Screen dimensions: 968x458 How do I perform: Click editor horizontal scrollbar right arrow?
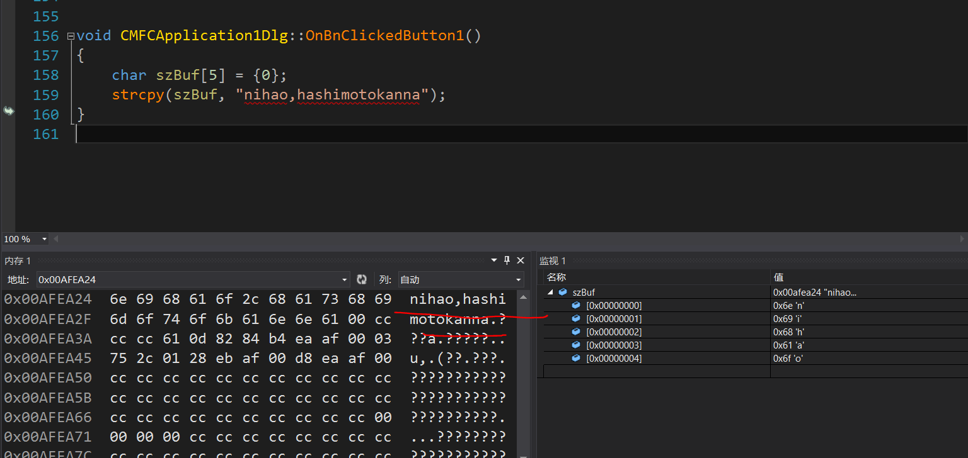pos(962,239)
